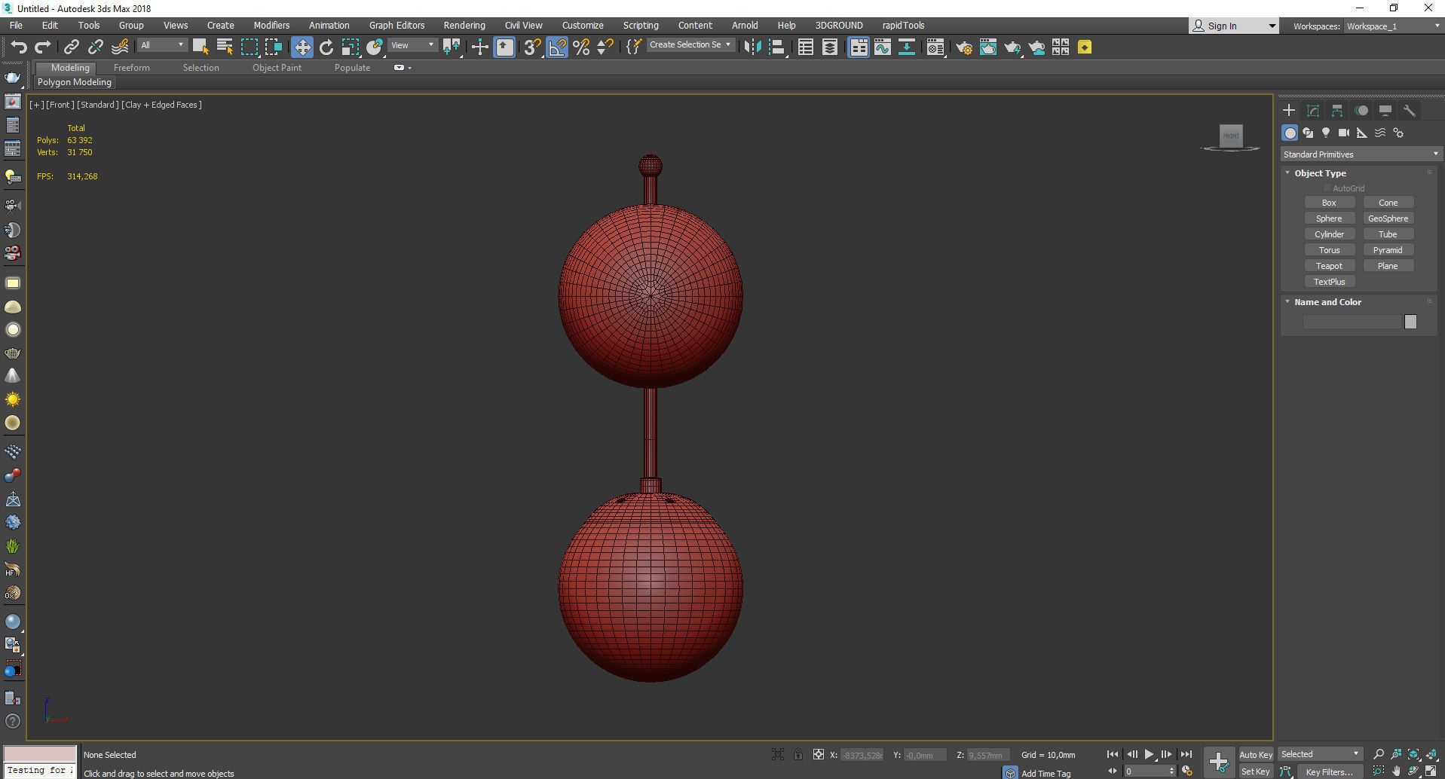Activate the Select and Rotate tool
Screen dimensions: 1445x779
pyautogui.click(x=326, y=47)
